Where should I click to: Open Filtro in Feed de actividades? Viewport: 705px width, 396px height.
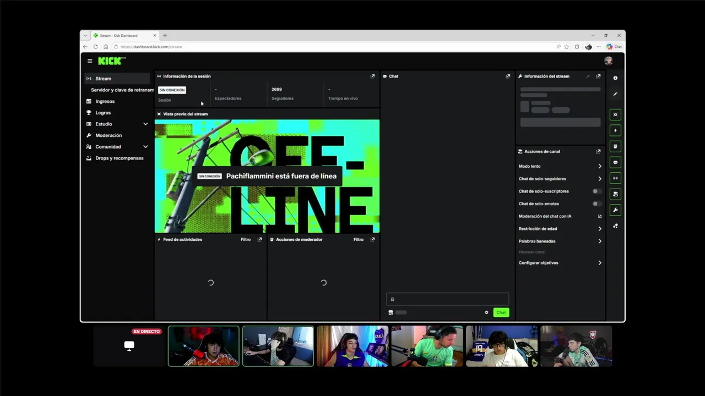click(246, 239)
